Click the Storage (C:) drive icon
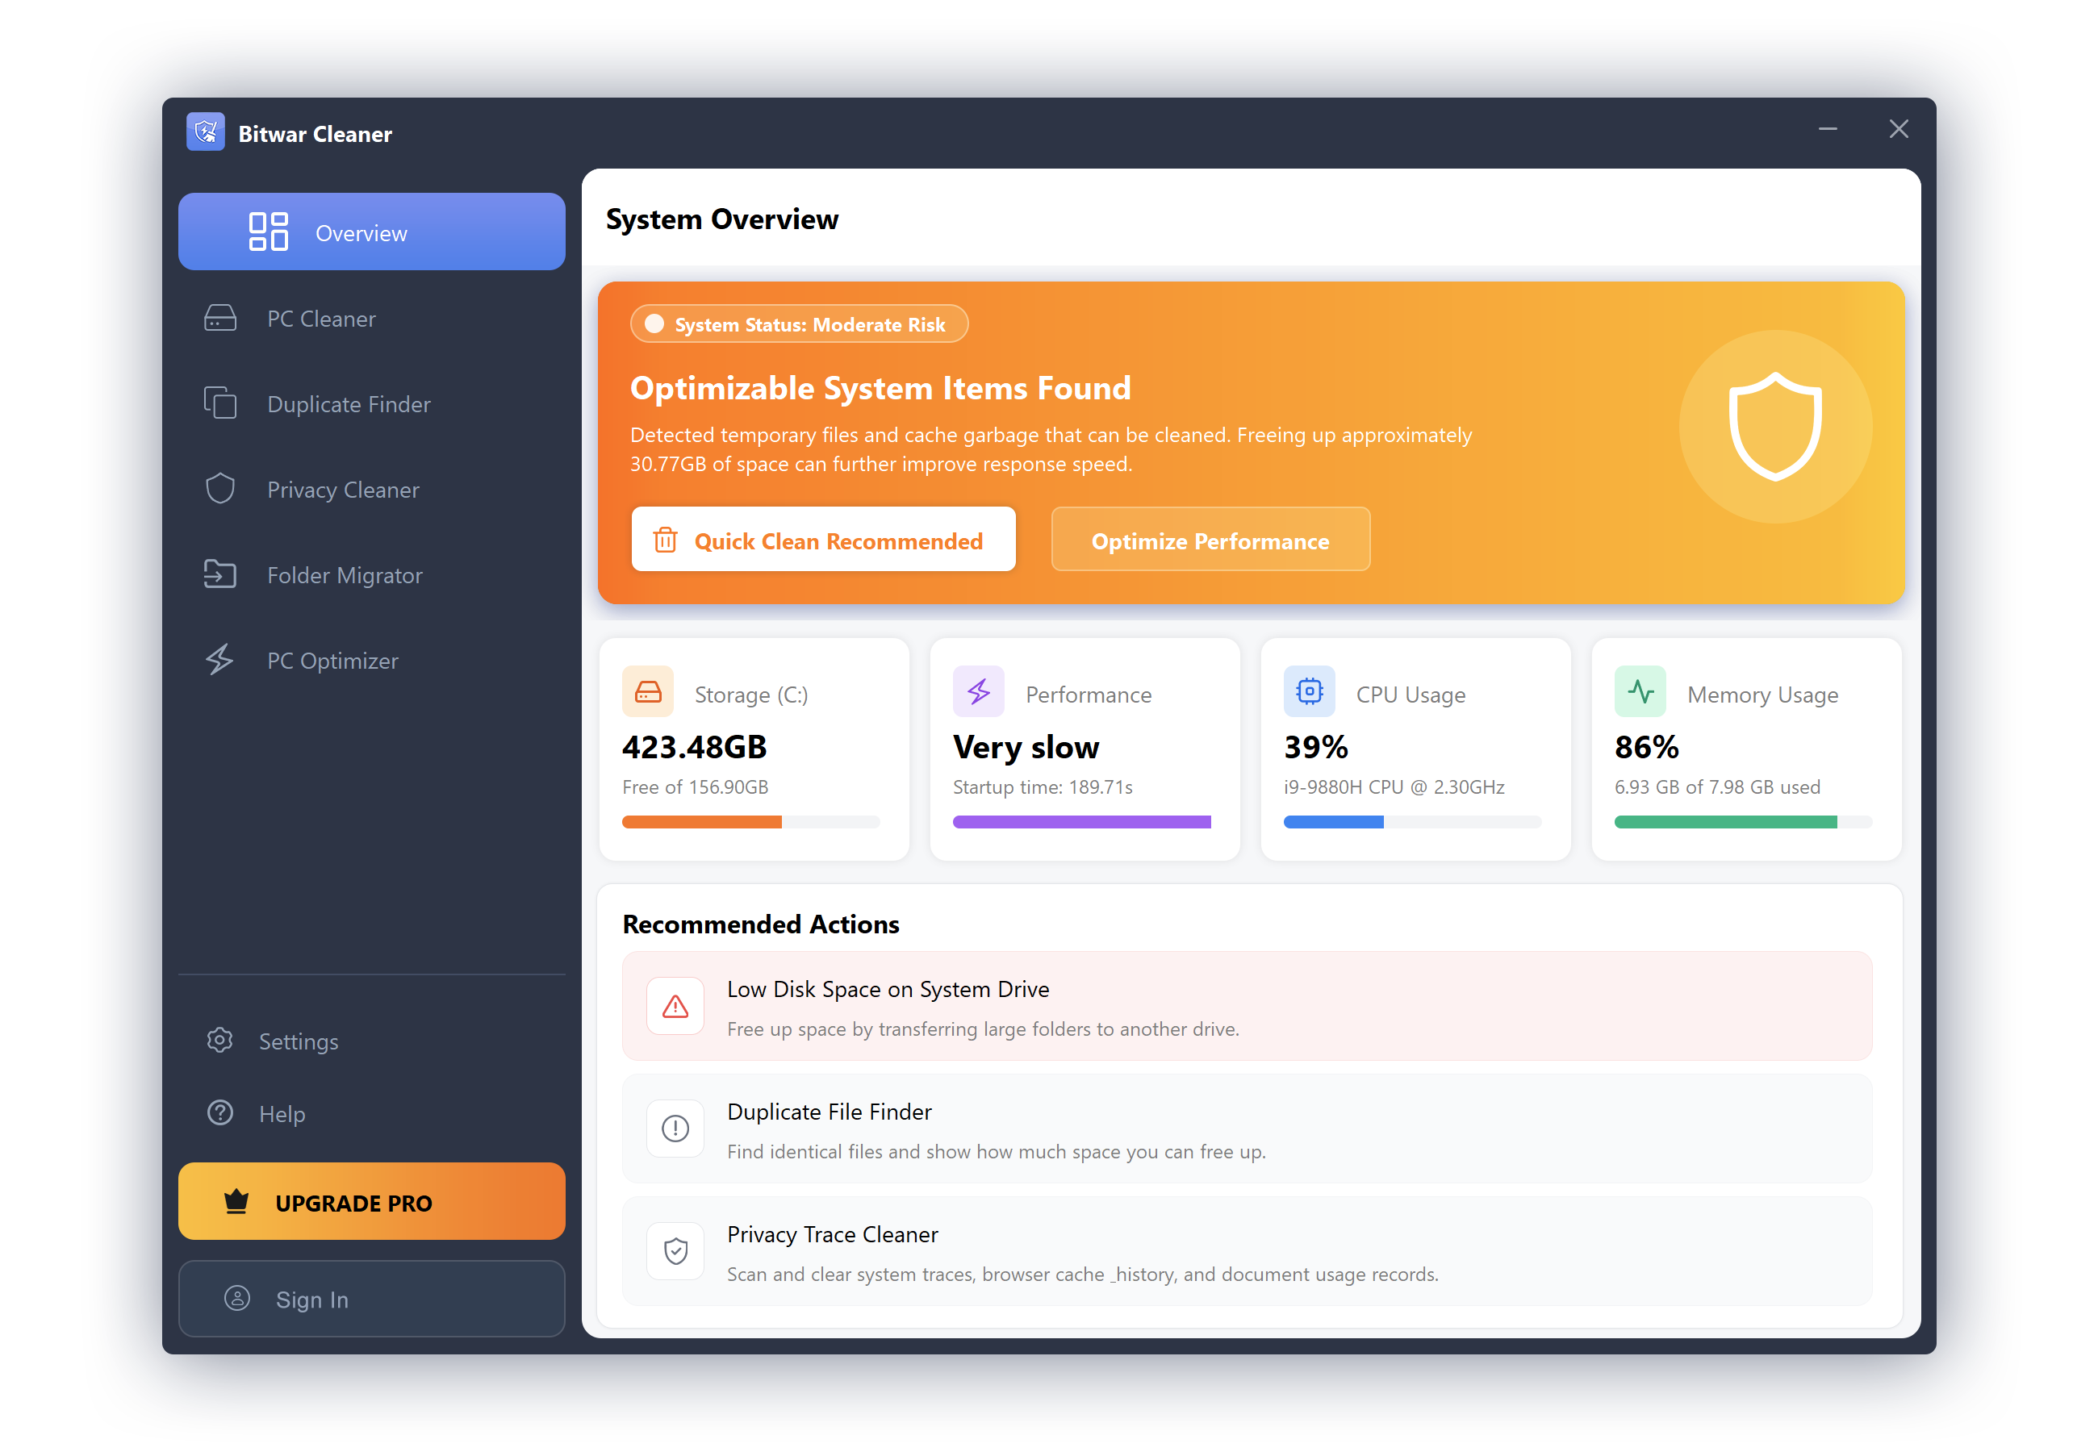This screenshot has width=2098, height=1452. 648,692
